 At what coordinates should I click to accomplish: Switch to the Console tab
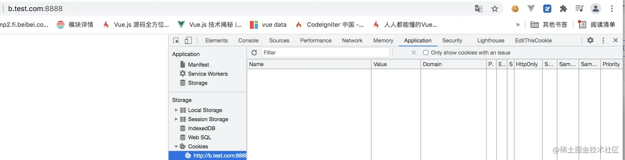click(248, 41)
